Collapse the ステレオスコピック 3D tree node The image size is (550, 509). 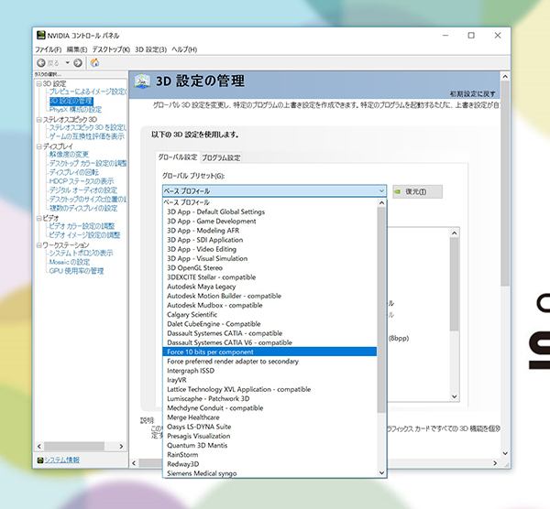tap(38, 119)
